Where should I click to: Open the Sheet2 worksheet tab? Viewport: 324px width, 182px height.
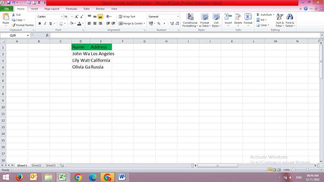[x=36, y=165]
